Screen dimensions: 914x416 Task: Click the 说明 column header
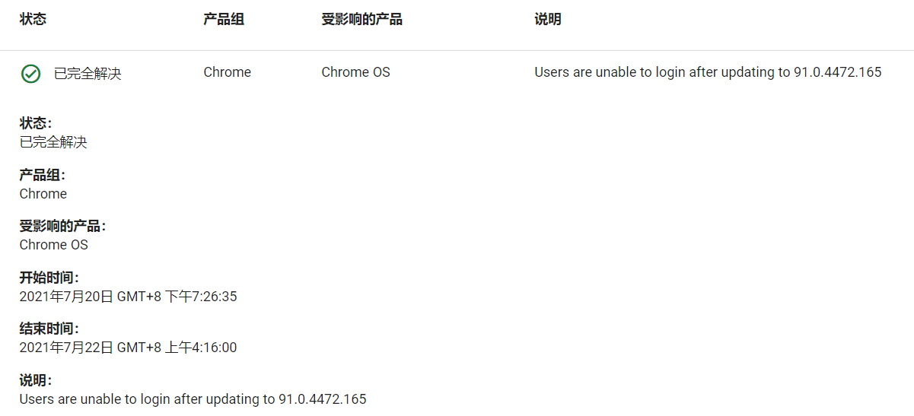[548, 19]
